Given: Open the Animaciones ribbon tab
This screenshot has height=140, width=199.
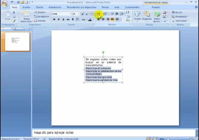Looking at the screenshot, I should (x=55, y=7).
